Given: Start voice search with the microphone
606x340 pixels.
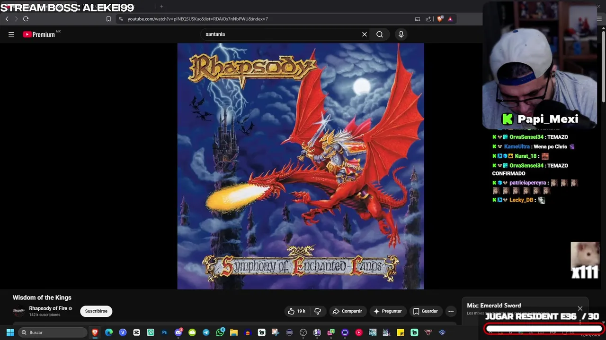Looking at the screenshot, I should 401,34.
